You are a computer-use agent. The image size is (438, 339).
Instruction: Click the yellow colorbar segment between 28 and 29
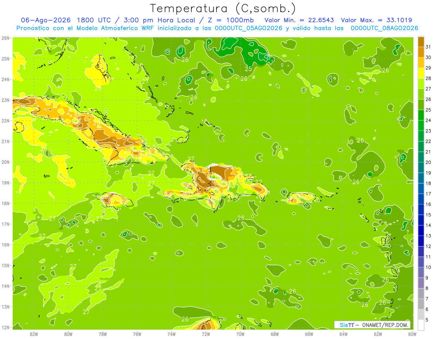click(x=421, y=73)
